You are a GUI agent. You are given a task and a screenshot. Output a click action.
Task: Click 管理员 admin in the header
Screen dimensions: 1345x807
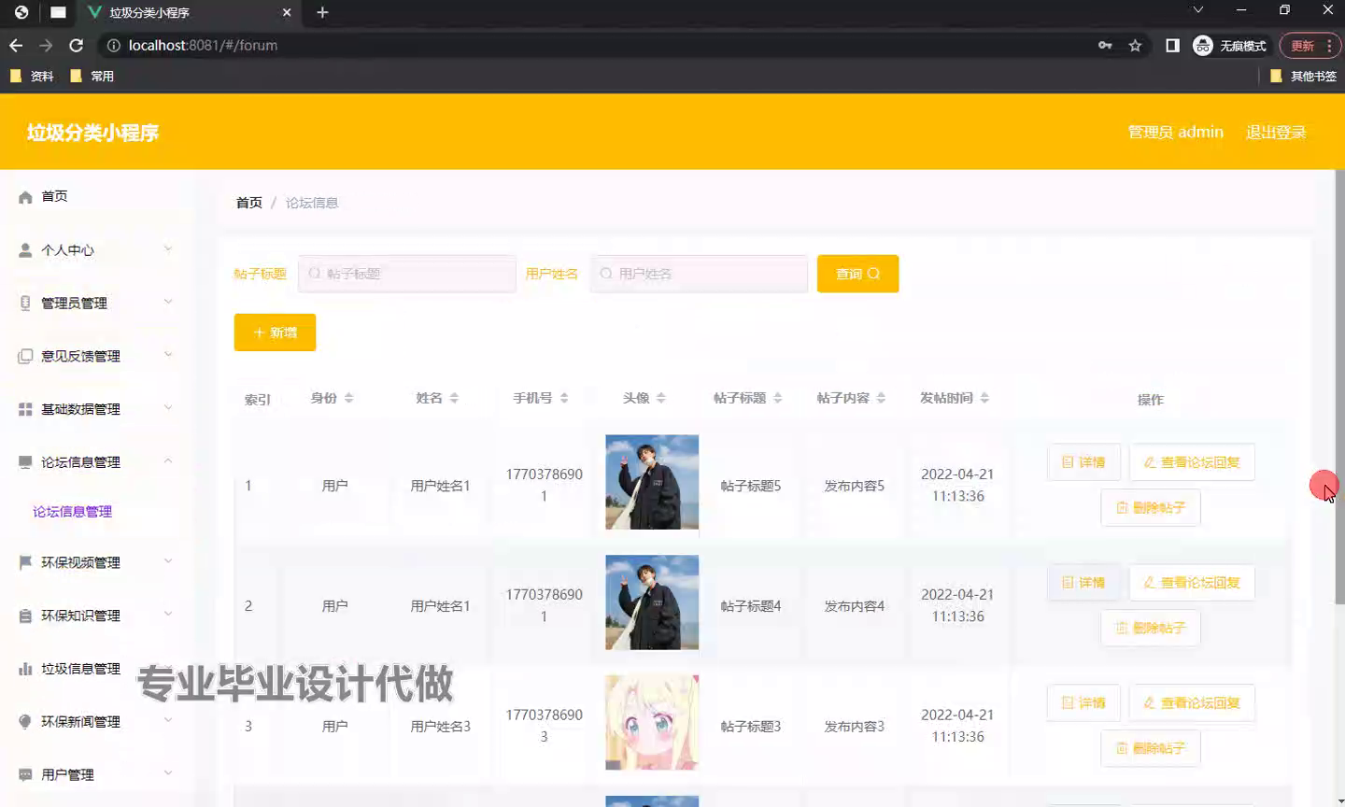[1175, 133]
